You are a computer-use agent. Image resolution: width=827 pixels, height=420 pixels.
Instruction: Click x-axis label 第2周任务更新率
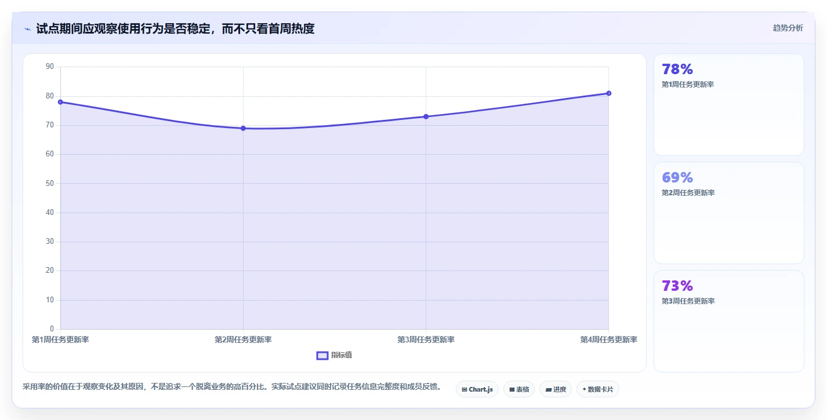pos(243,340)
